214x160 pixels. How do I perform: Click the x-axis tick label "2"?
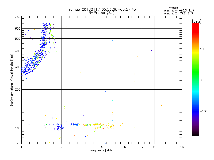[62, 147]
